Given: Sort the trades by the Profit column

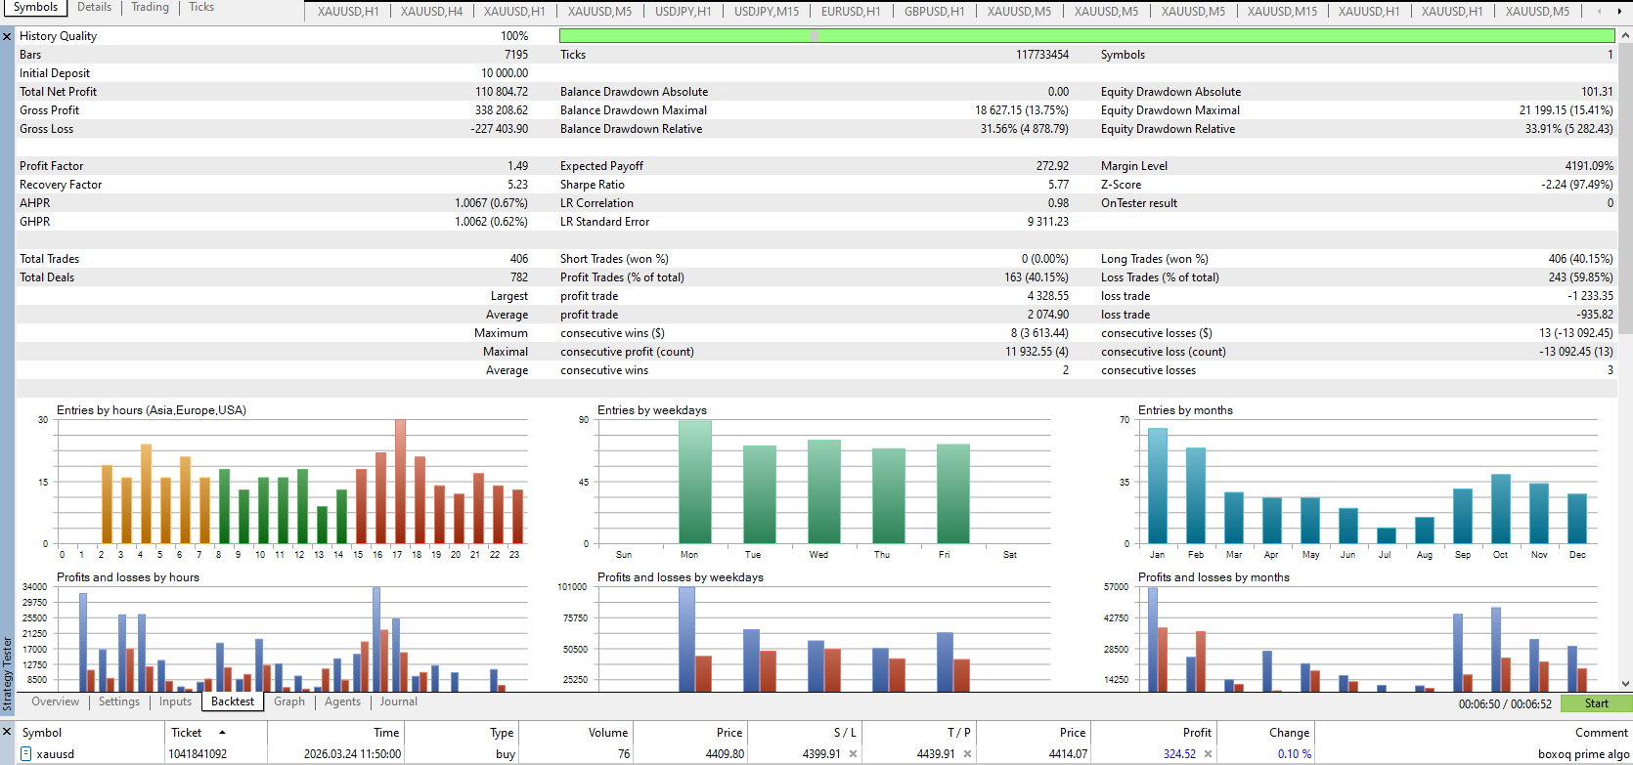Looking at the screenshot, I should (1196, 733).
